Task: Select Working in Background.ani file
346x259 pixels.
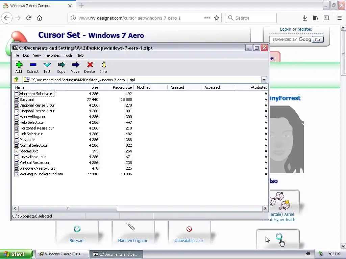Action: [x=41, y=174]
